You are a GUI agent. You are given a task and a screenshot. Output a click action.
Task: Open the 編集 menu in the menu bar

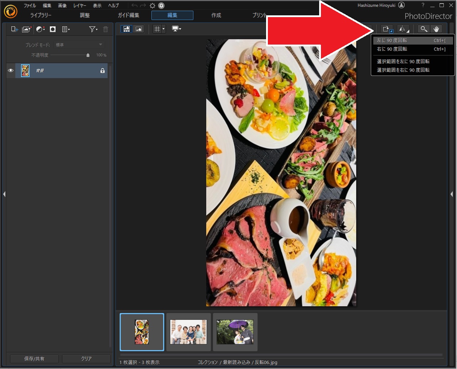click(47, 6)
